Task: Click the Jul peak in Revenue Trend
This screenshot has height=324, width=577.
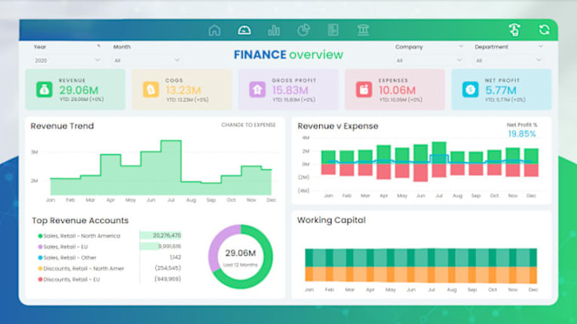Action: [x=171, y=141]
